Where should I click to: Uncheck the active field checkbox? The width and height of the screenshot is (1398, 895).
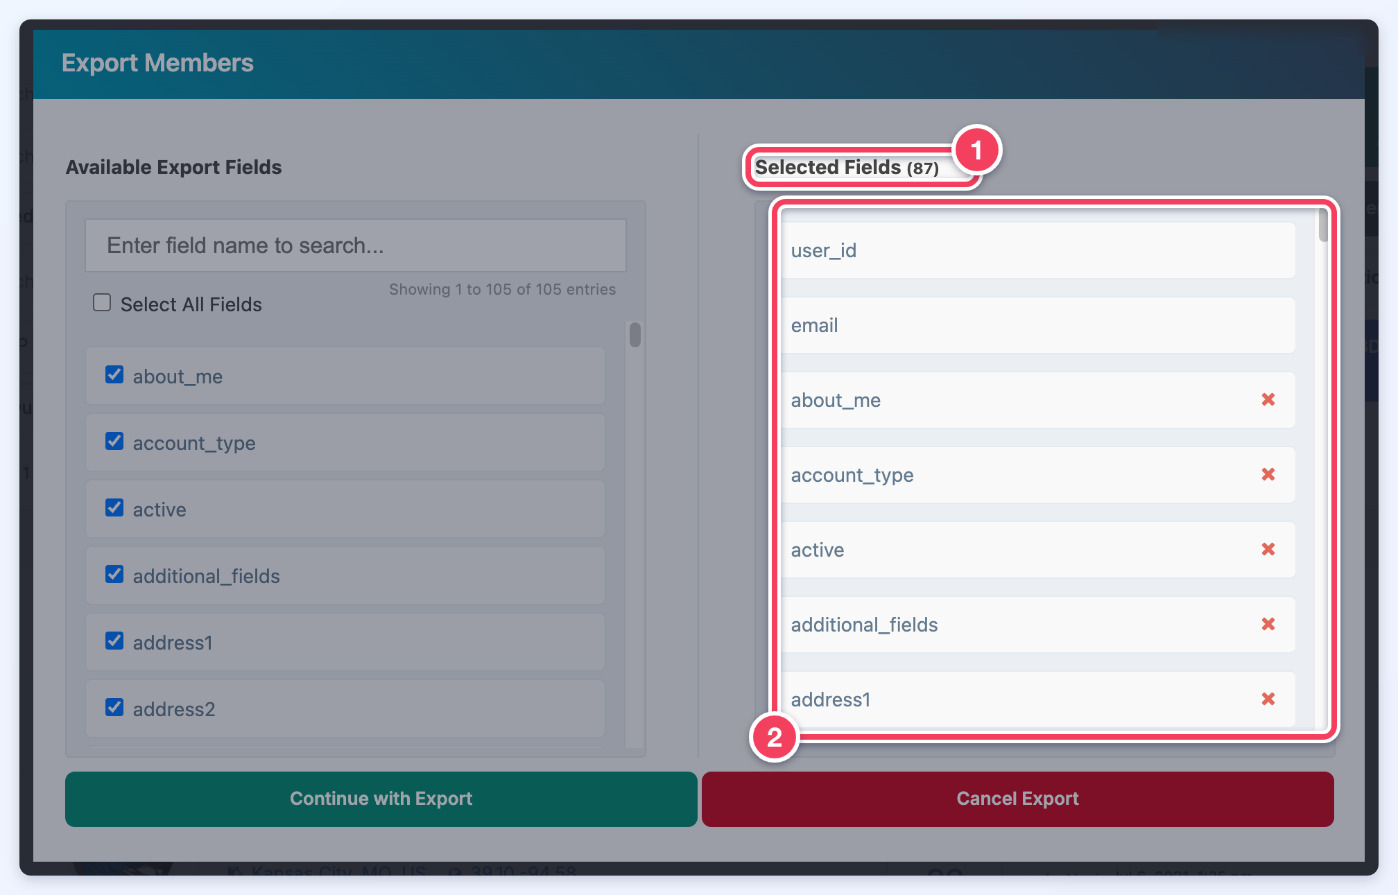point(114,507)
